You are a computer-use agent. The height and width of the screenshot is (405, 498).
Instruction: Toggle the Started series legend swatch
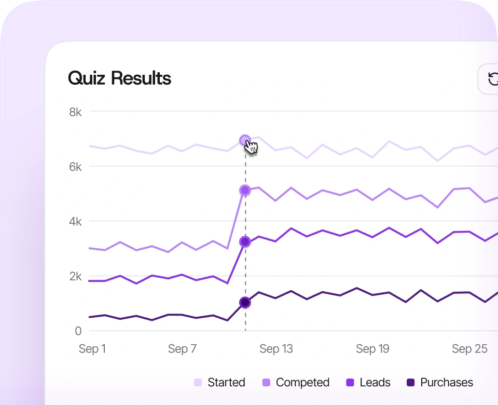(x=198, y=383)
